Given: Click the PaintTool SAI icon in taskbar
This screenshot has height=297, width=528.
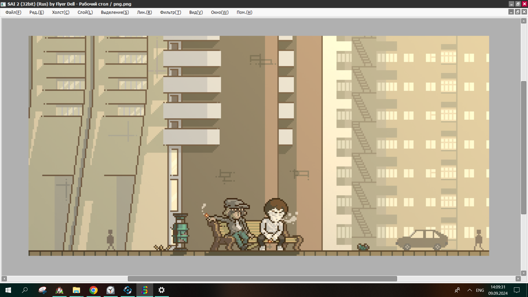Looking at the screenshot, I should tap(145, 290).
